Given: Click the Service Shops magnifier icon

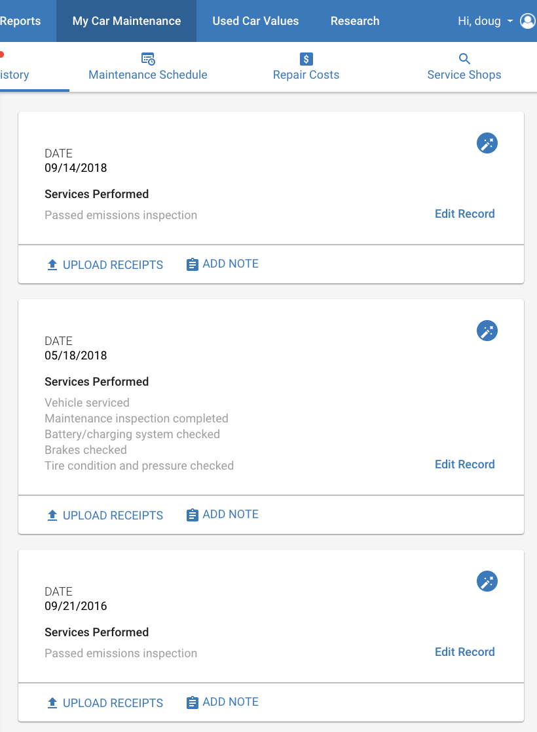Looking at the screenshot, I should coord(464,59).
